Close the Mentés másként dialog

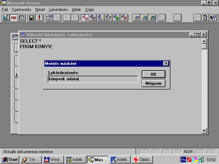166,64
